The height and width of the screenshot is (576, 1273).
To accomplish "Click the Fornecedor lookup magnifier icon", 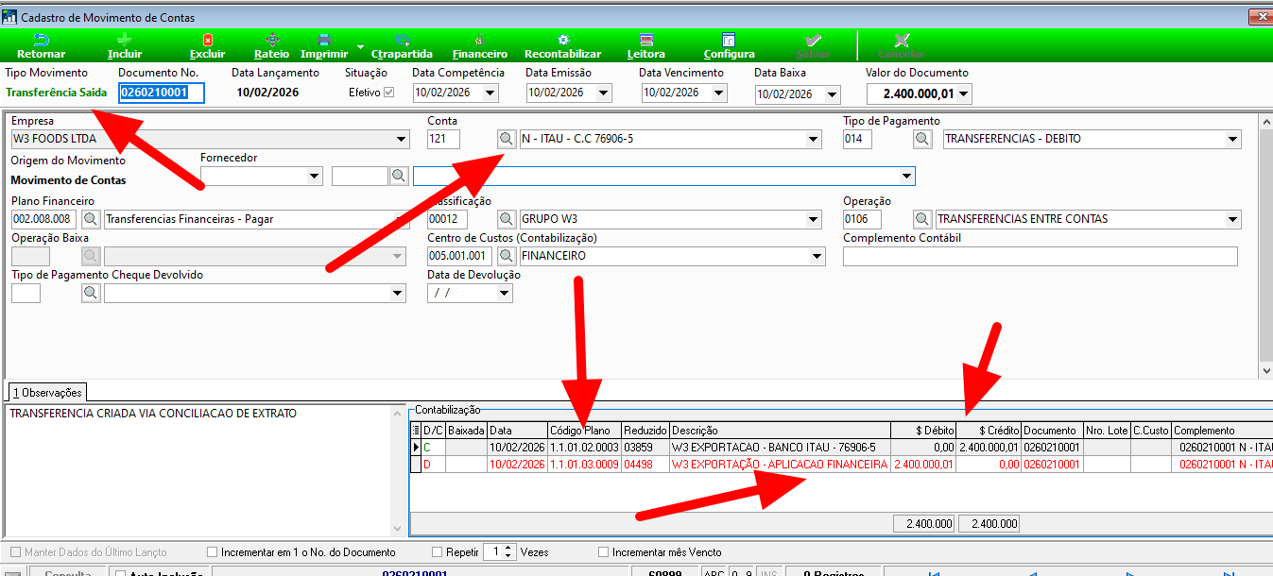I will coord(400,176).
